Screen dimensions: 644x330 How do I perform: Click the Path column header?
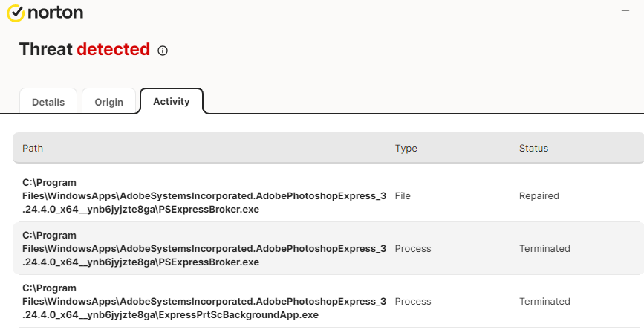[33, 148]
